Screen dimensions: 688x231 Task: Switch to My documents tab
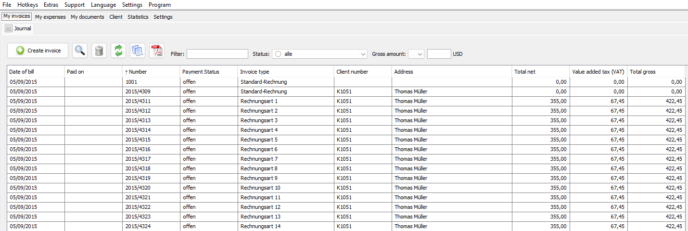88,17
